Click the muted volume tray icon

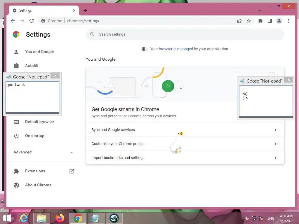pyautogui.click(x=247, y=218)
